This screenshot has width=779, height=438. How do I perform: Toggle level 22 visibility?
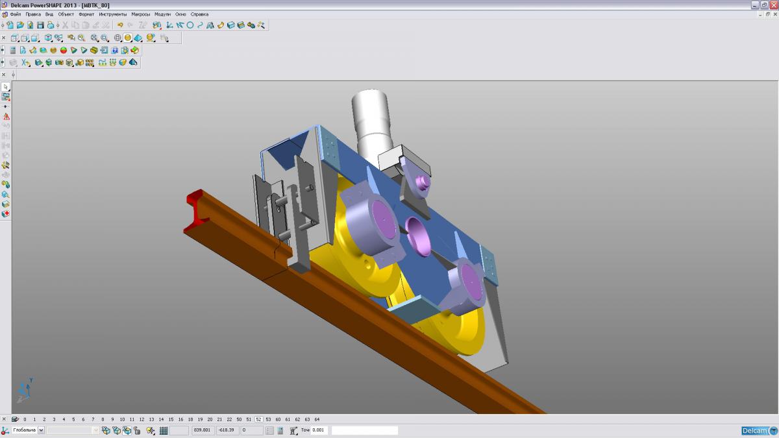(229, 419)
